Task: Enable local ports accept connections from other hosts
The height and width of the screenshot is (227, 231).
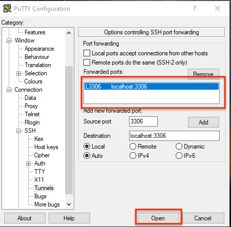Action: [87, 53]
